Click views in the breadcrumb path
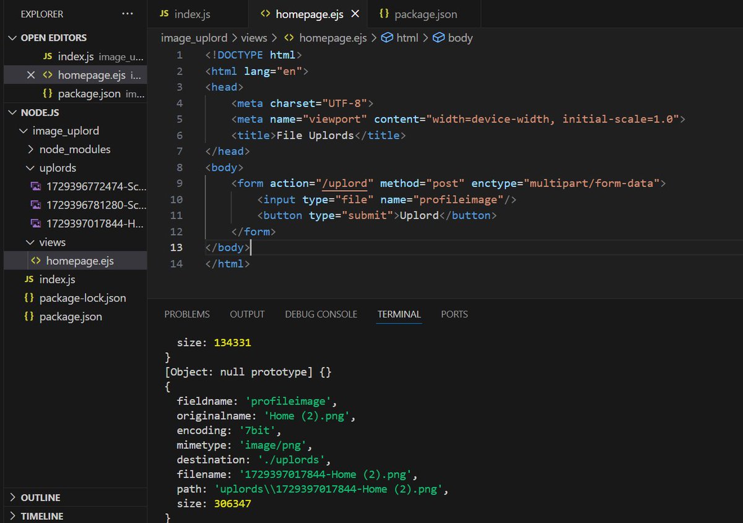This screenshot has width=743, height=523. [254, 38]
